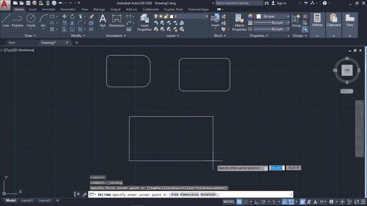Open the annotation scale 1:1 dropdown
Screen dimensions: 367x206
pyautogui.click(x=323, y=201)
